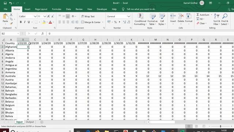Select the Output sheet tab
Screen dimensions: 234x132
tap(30, 122)
